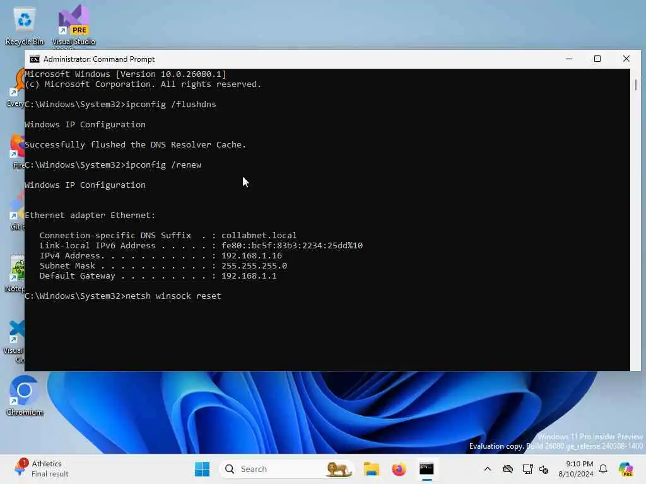This screenshot has height=484, width=646.
Task: Select the Command Prompt taskbar icon
Action: coord(426,469)
